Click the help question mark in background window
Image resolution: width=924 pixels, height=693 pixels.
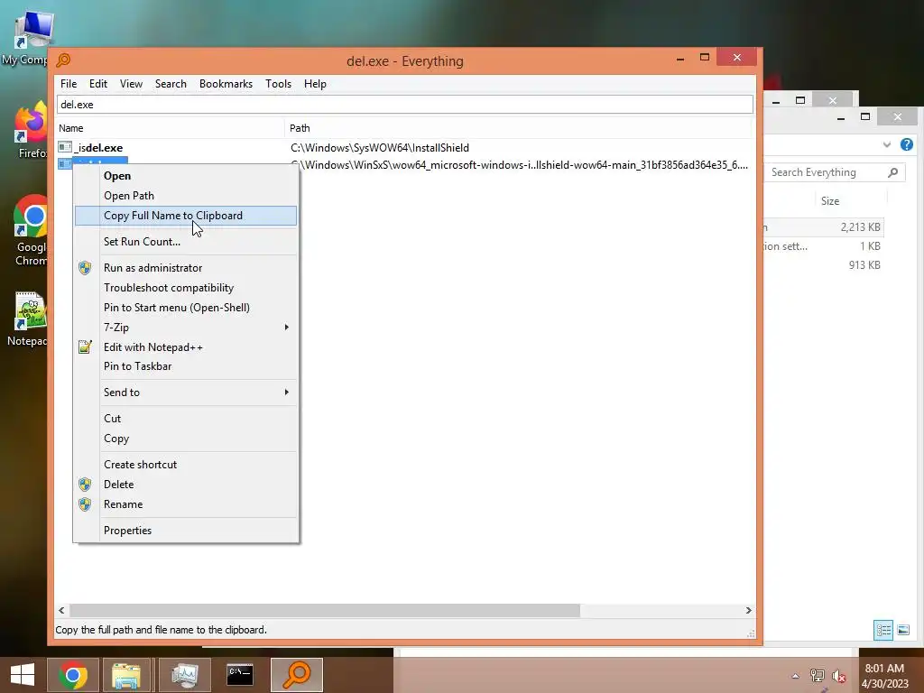point(907,144)
